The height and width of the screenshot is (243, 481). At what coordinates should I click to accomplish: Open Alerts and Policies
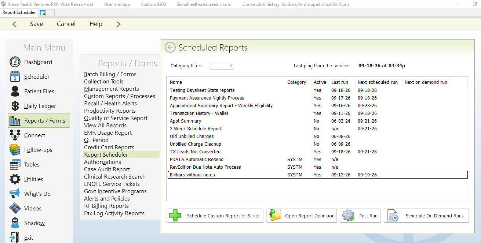[x=107, y=198]
